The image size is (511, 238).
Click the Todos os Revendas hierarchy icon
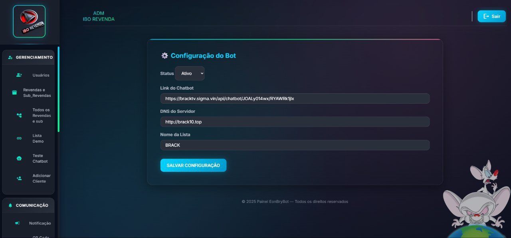pos(19,115)
